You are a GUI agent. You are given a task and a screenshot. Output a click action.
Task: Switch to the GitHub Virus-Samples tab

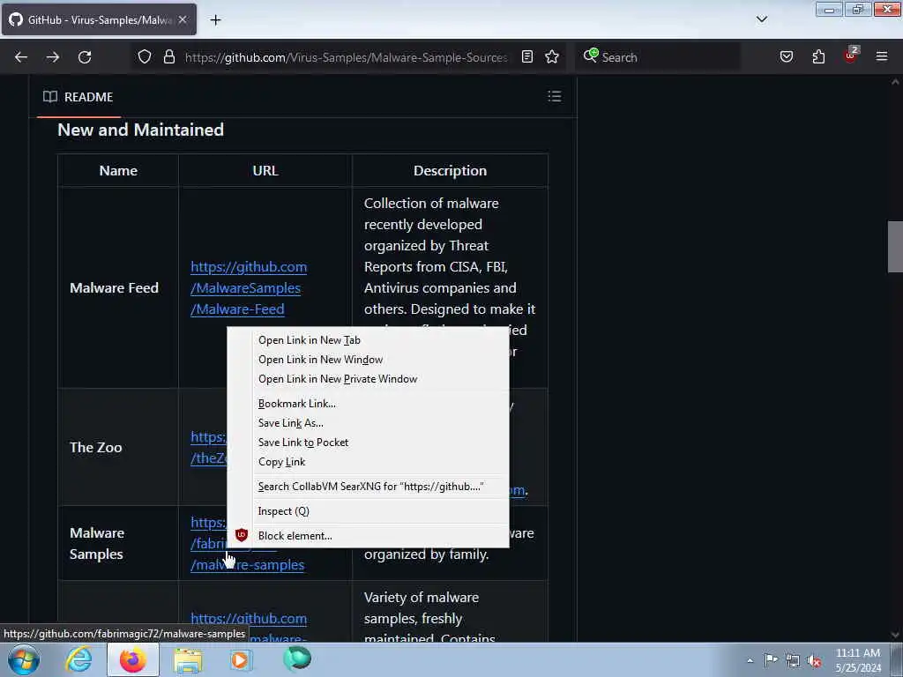pyautogui.click(x=99, y=19)
